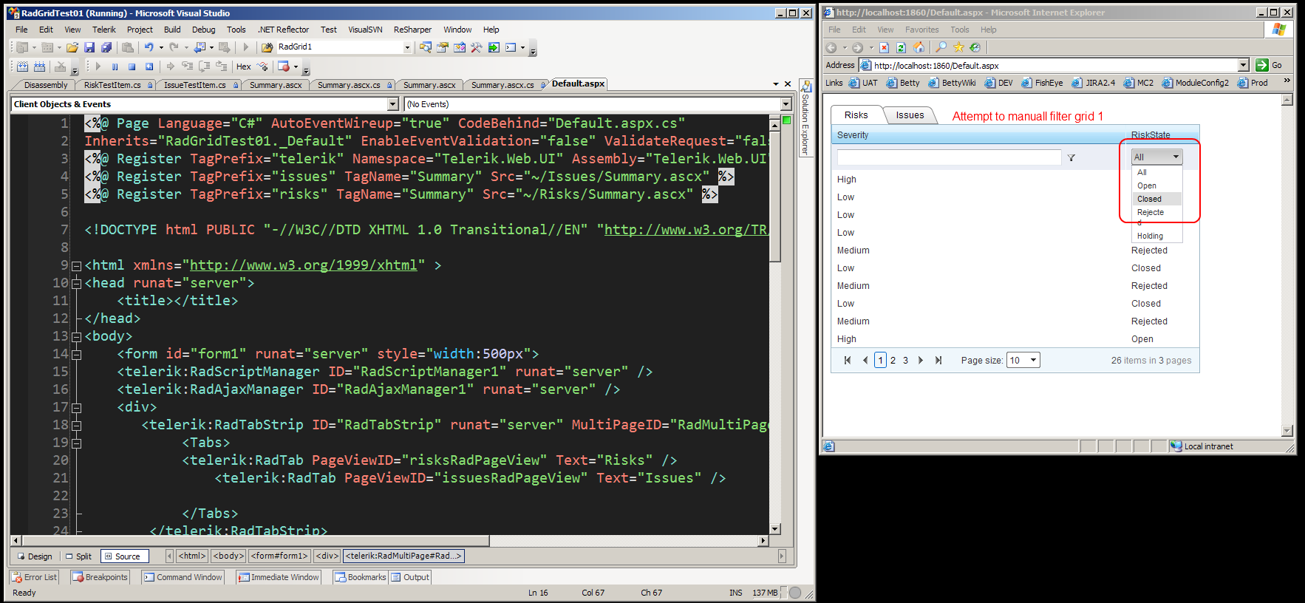Click the Back arrow in Internet Explorer
This screenshot has width=1305, height=603.
(x=832, y=47)
